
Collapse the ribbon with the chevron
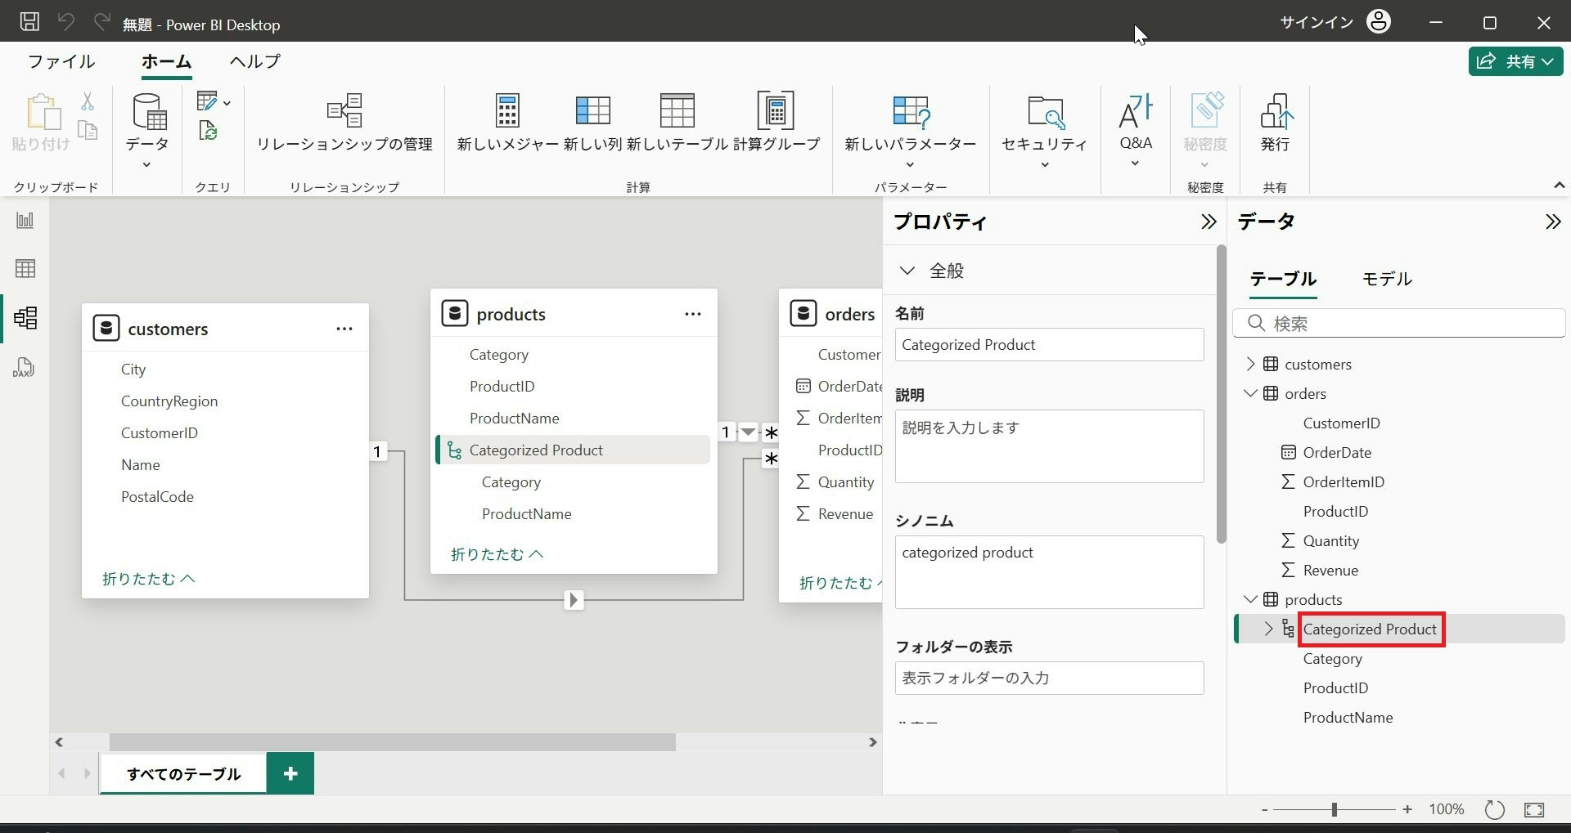coord(1559,186)
